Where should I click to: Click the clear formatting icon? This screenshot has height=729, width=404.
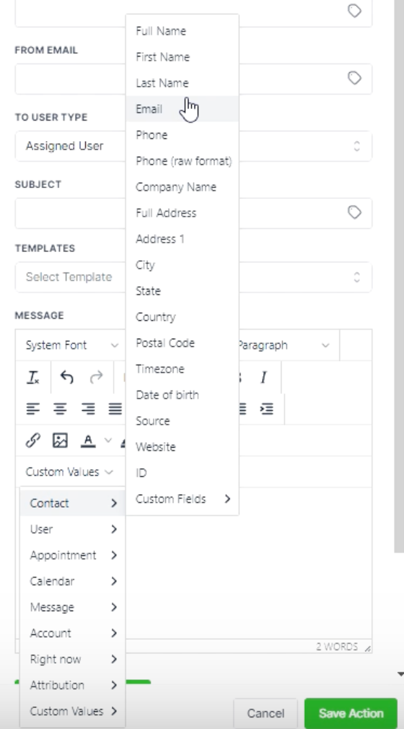[x=33, y=377]
